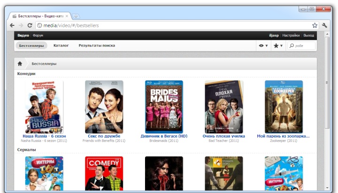Open a new browser tab
This screenshot has width=338, height=193.
click(x=76, y=16)
